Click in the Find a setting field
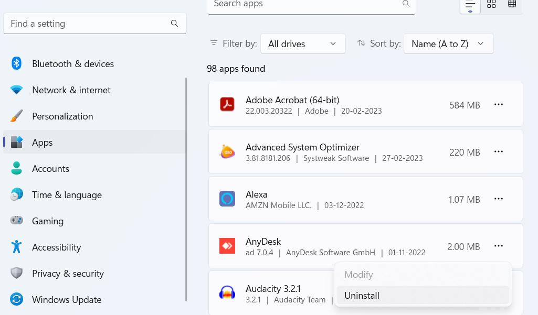This screenshot has width=538, height=315. [94, 23]
